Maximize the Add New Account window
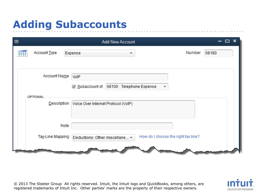257x193 pixels. (227, 41)
